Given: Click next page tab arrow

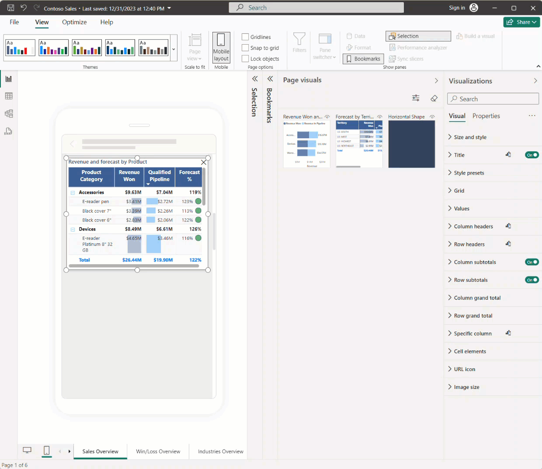Looking at the screenshot, I should pyautogui.click(x=69, y=451).
